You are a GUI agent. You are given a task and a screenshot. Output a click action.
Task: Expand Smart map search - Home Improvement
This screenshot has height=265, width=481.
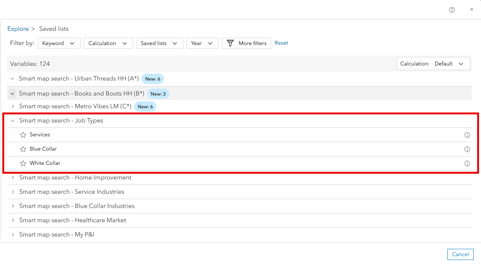click(13, 178)
